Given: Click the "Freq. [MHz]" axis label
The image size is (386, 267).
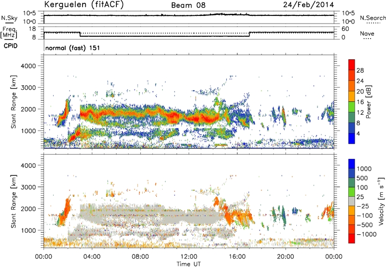Looking at the screenshot, I should (9, 32).
